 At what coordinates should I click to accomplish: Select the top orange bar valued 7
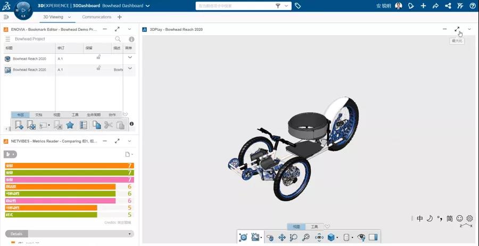tap(70, 166)
